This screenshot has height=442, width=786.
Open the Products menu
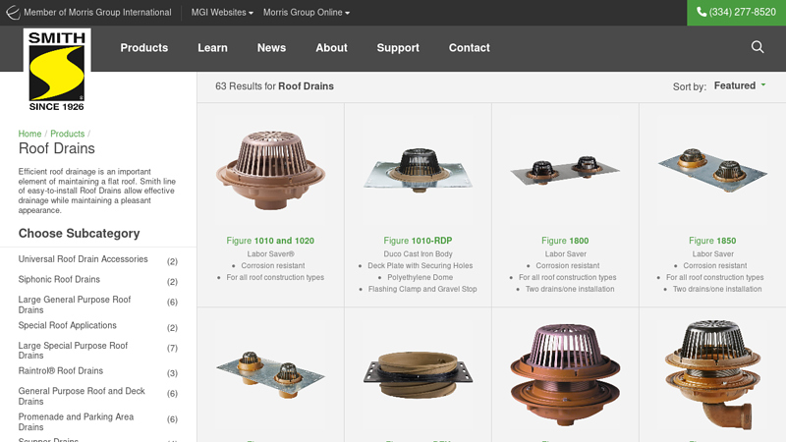143,47
